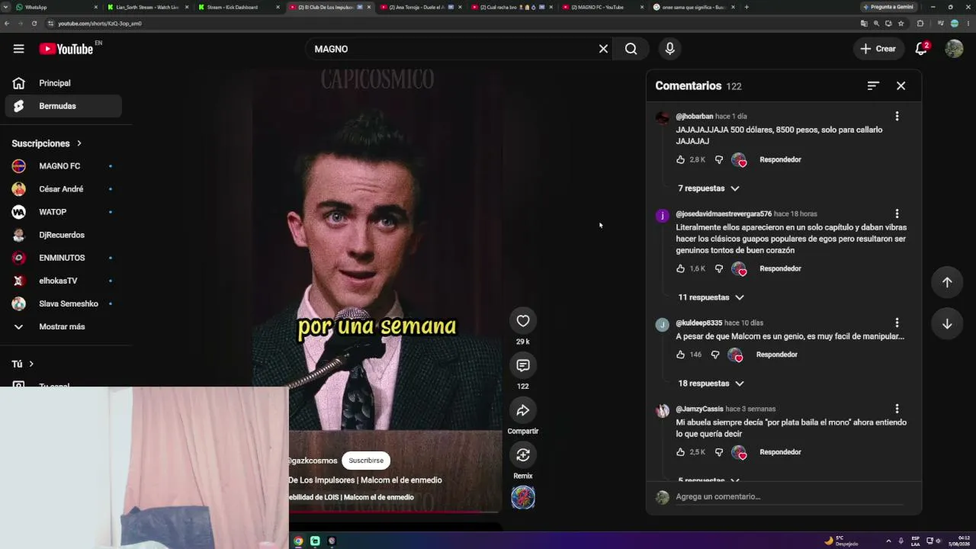Image resolution: width=976 pixels, height=549 pixels.
Task: Run search with the magnifier button
Action: pyautogui.click(x=631, y=49)
